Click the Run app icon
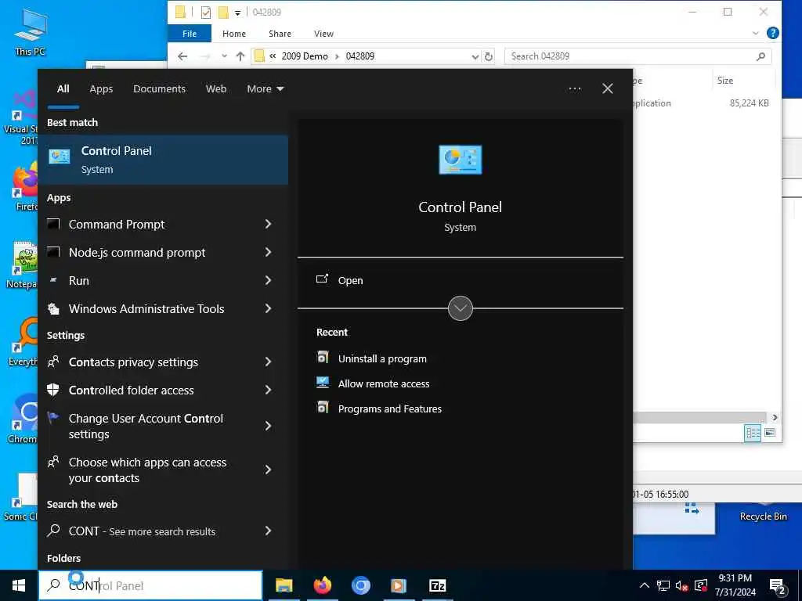The width and height of the screenshot is (802, 601). coord(53,280)
